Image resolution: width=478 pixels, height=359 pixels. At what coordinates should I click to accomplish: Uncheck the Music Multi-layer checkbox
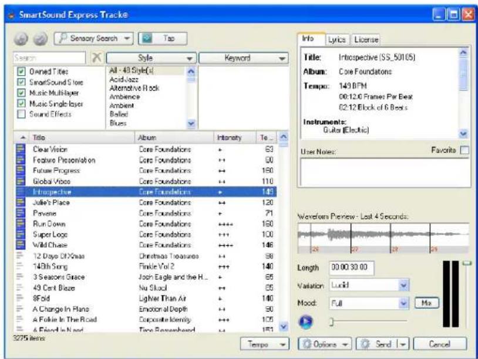pyautogui.click(x=21, y=93)
